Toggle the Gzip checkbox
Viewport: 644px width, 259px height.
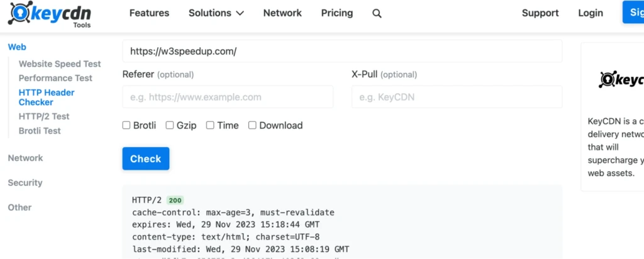(170, 125)
